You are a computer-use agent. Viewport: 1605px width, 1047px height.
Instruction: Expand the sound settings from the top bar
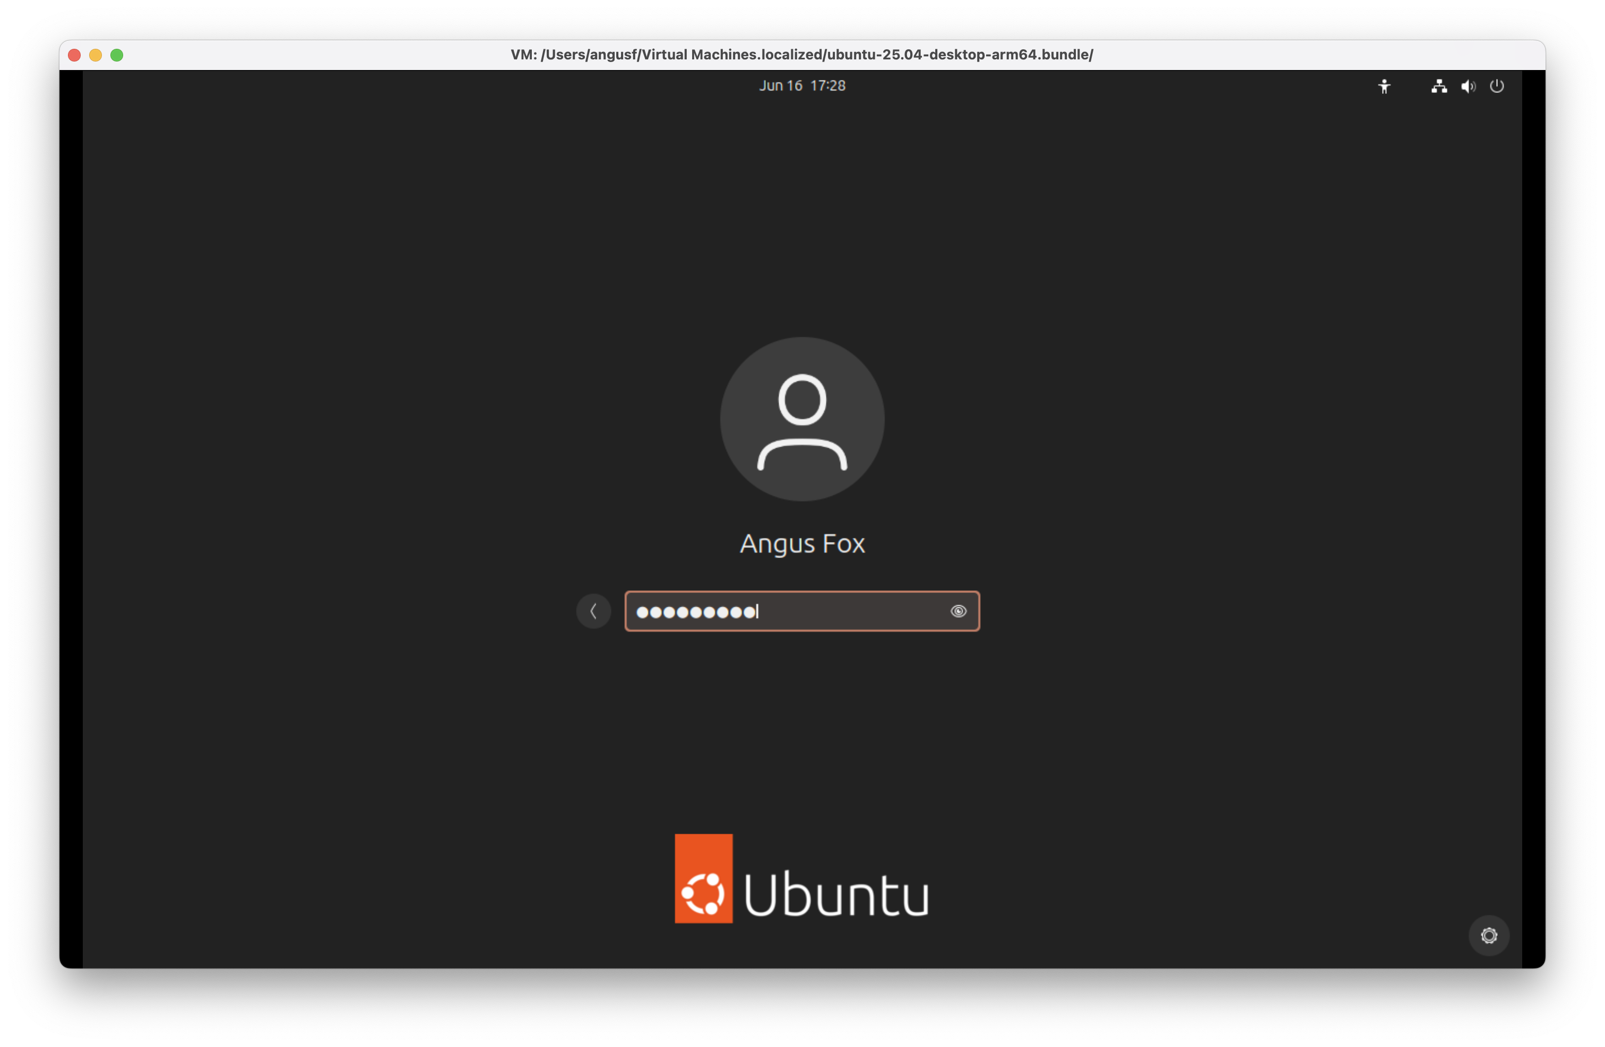[x=1468, y=85]
